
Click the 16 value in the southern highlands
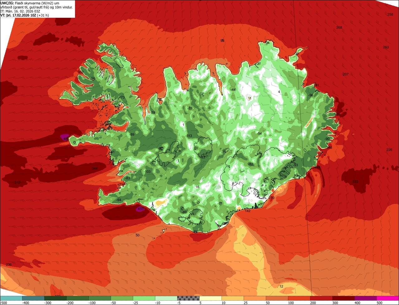coord(197,187)
